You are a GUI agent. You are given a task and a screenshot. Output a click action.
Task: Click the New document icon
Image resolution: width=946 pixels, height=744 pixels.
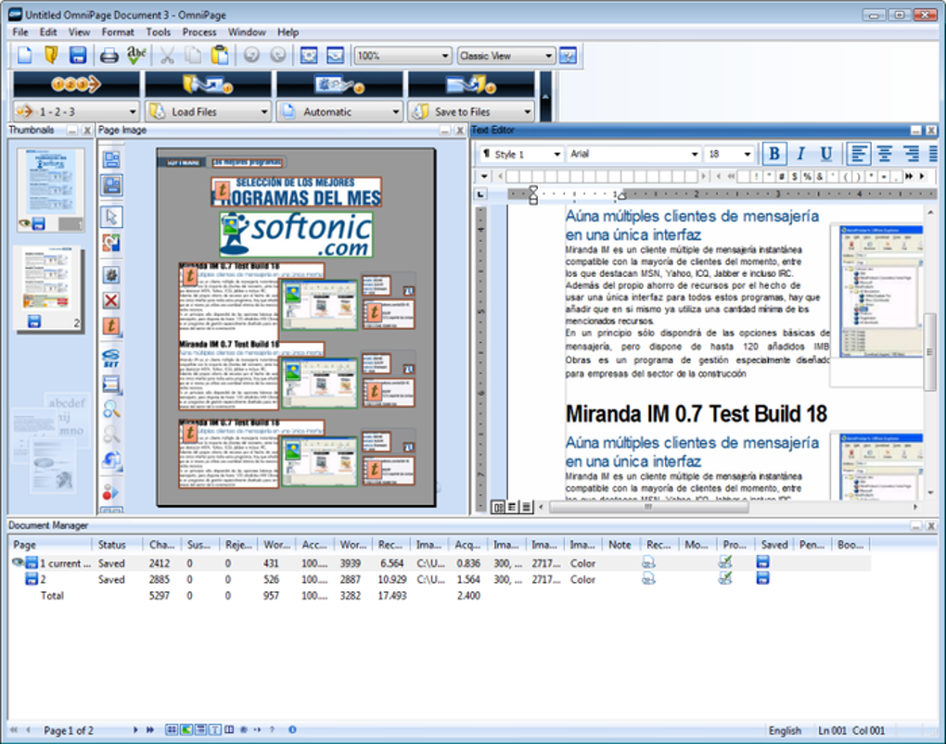25,56
